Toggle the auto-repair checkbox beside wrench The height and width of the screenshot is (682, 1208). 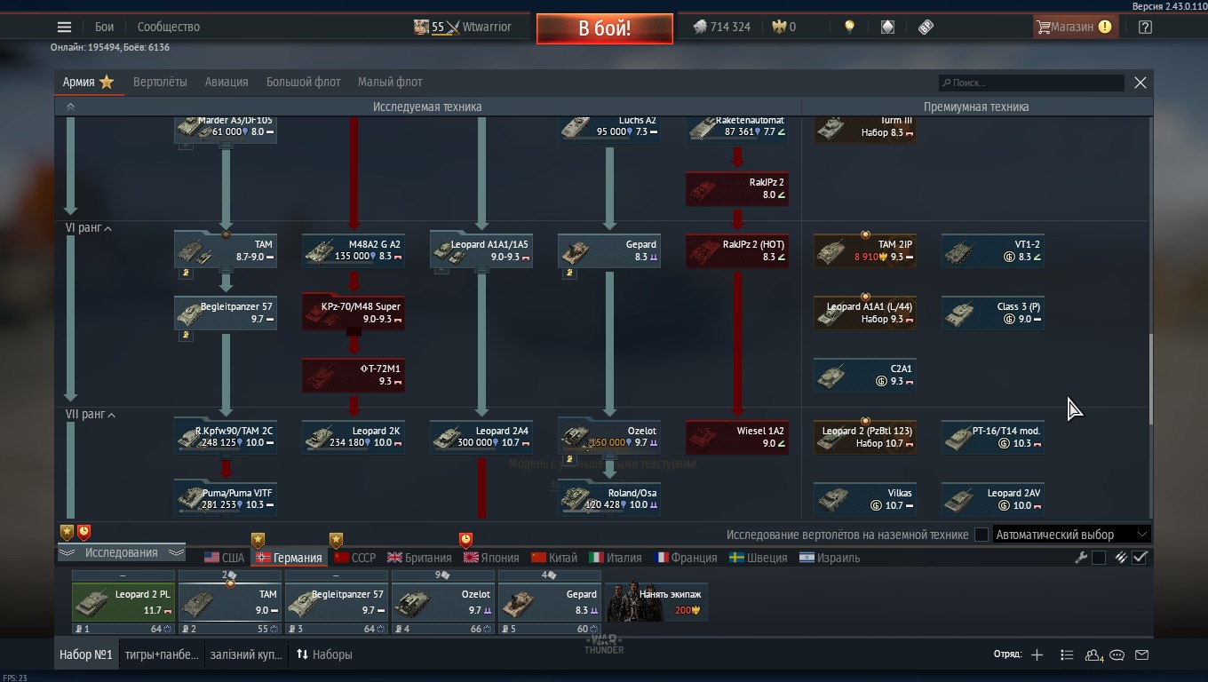[x=1099, y=558]
